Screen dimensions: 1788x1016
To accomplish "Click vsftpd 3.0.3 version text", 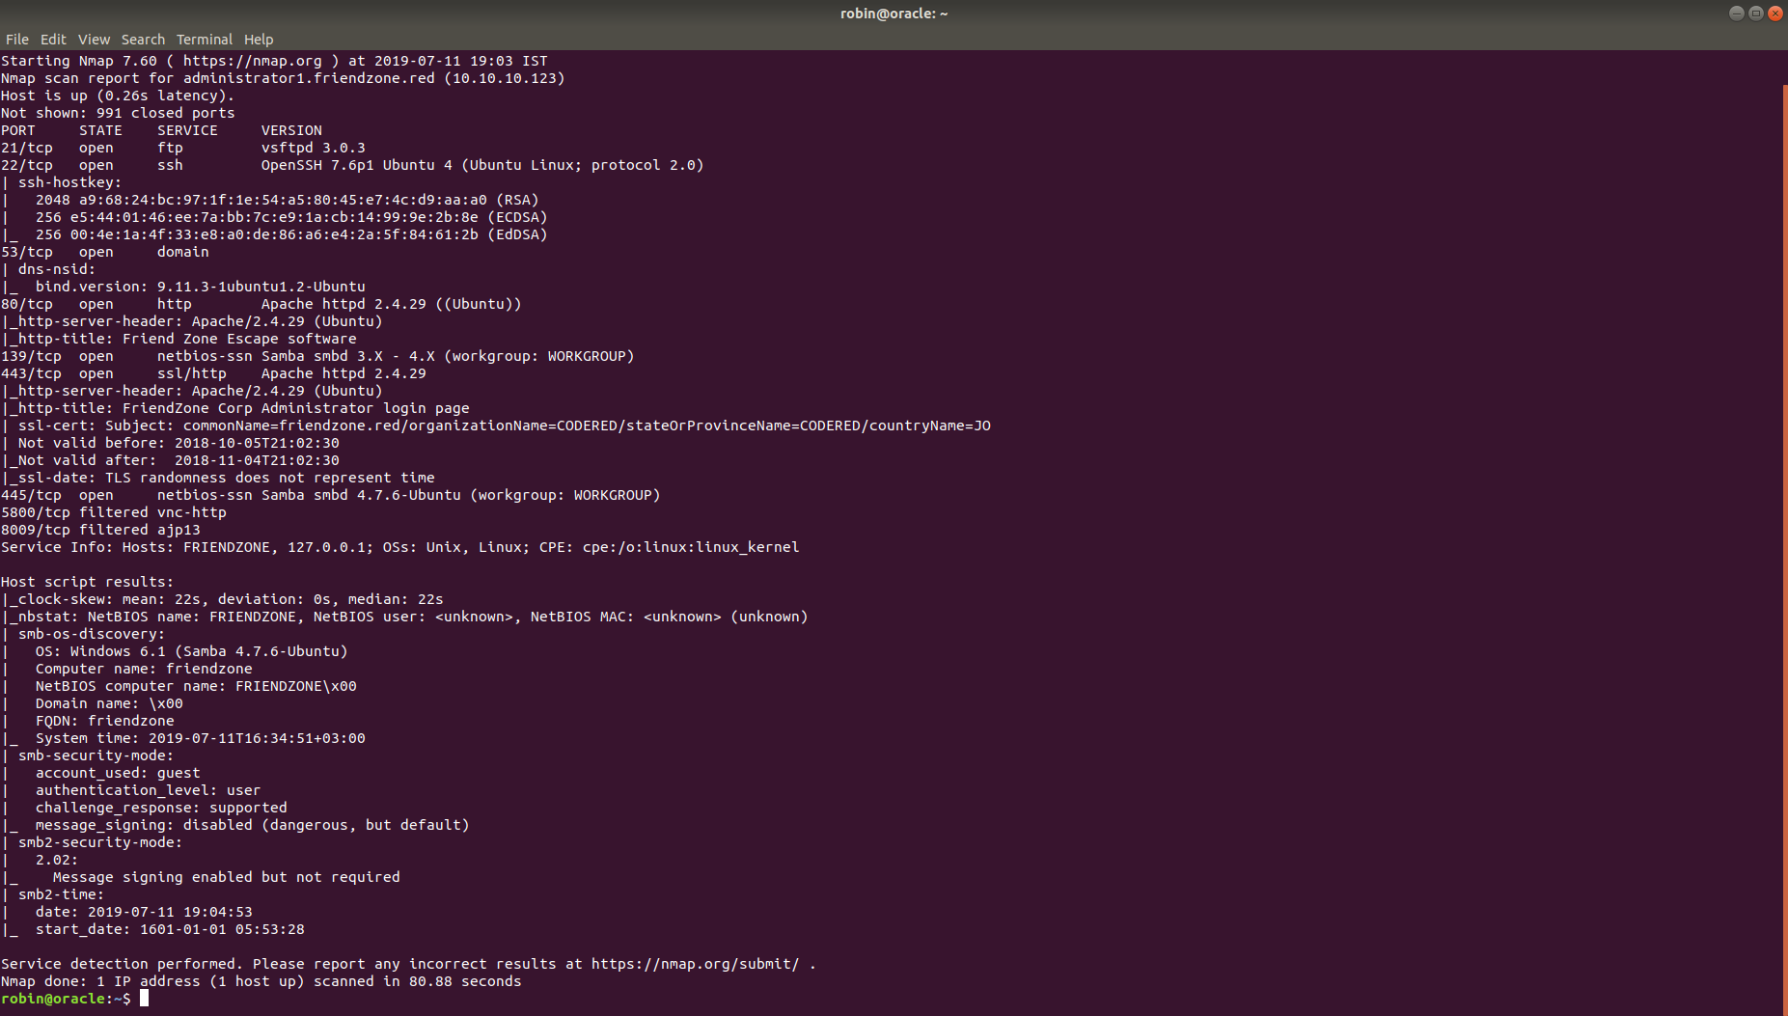I will click(314, 148).
